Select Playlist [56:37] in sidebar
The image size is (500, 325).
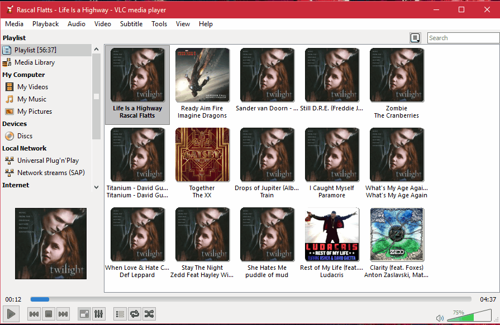pyautogui.click(x=46, y=50)
